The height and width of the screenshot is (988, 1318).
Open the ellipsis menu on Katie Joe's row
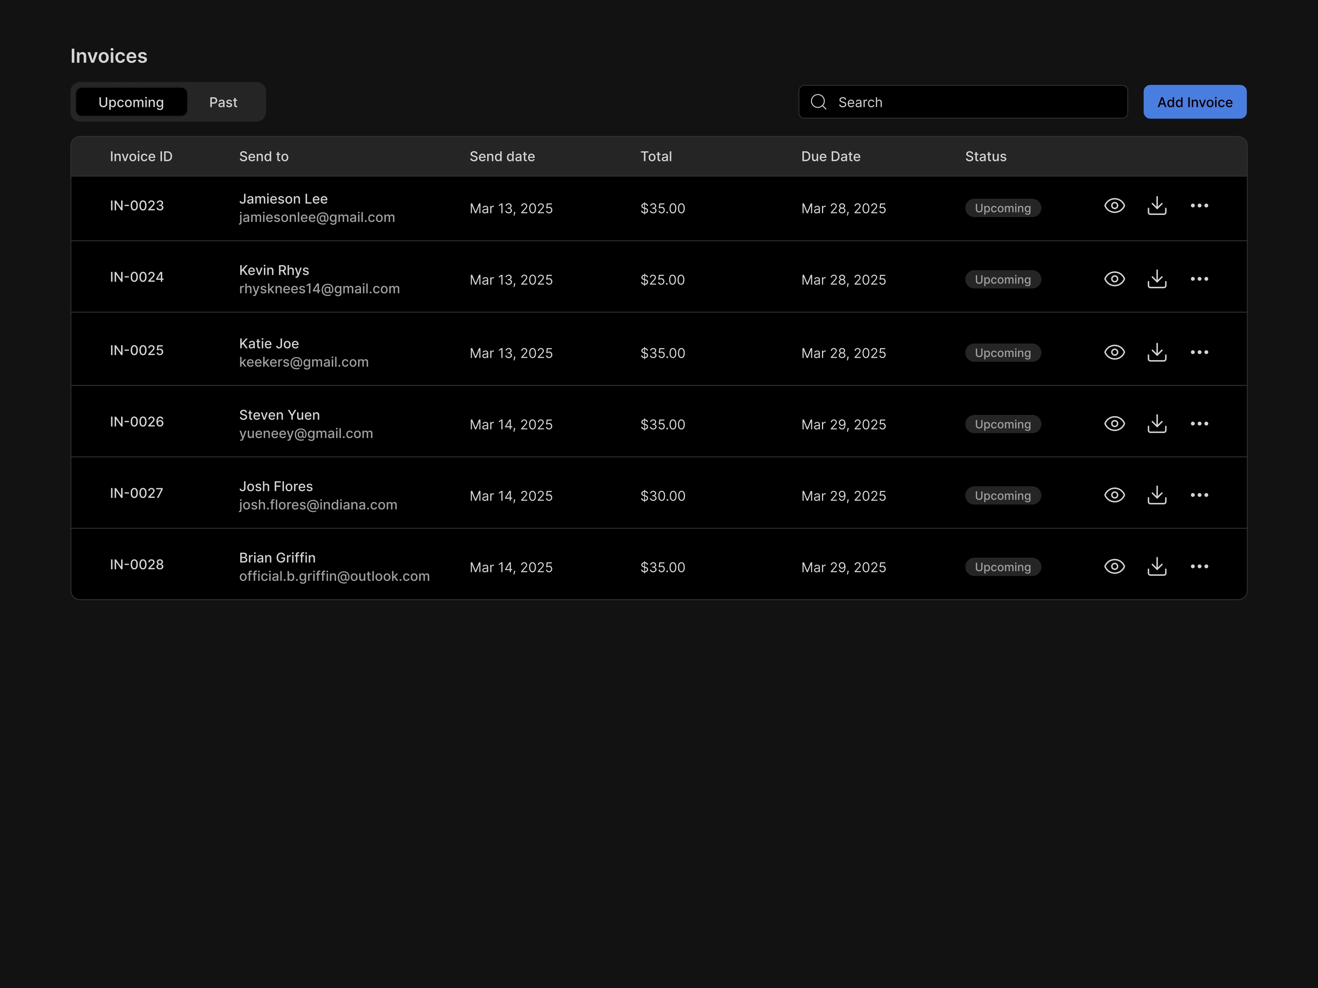point(1200,352)
